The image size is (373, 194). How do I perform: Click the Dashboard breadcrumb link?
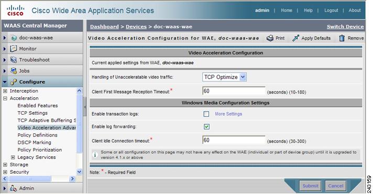coord(104,27)
